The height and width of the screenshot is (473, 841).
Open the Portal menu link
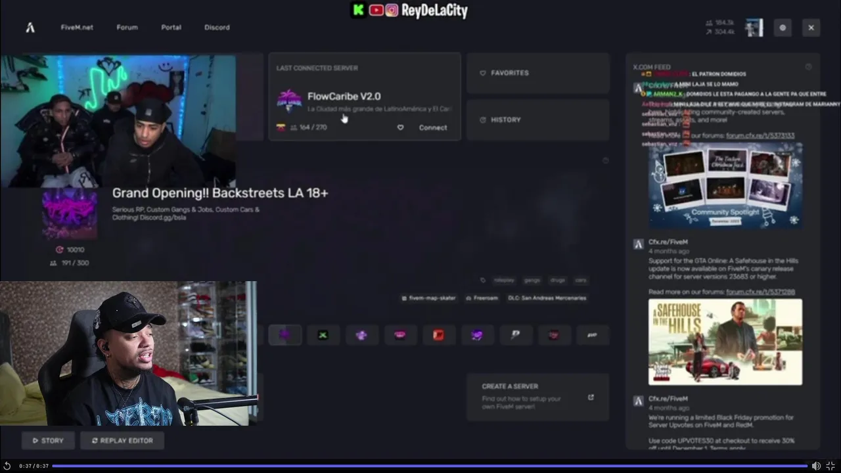[171, 28]
